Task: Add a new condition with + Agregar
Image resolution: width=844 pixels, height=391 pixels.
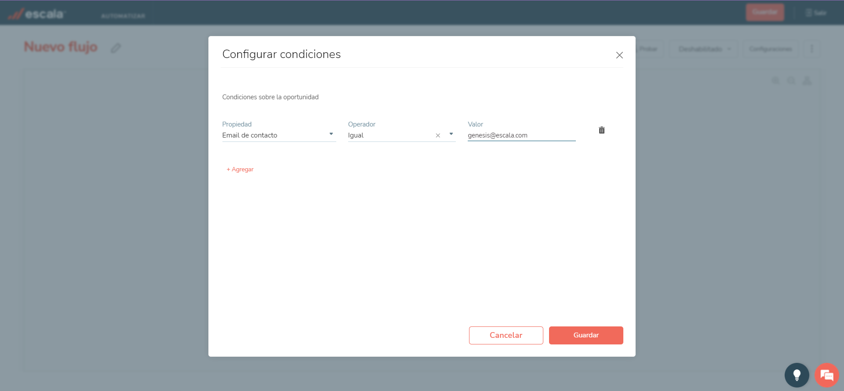Action: (240, 170)
